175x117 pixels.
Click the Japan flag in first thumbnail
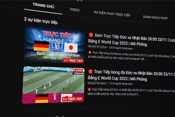coord(71,48)
